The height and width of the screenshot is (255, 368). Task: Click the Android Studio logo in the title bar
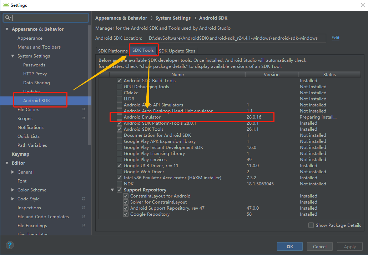click(6, 5)
